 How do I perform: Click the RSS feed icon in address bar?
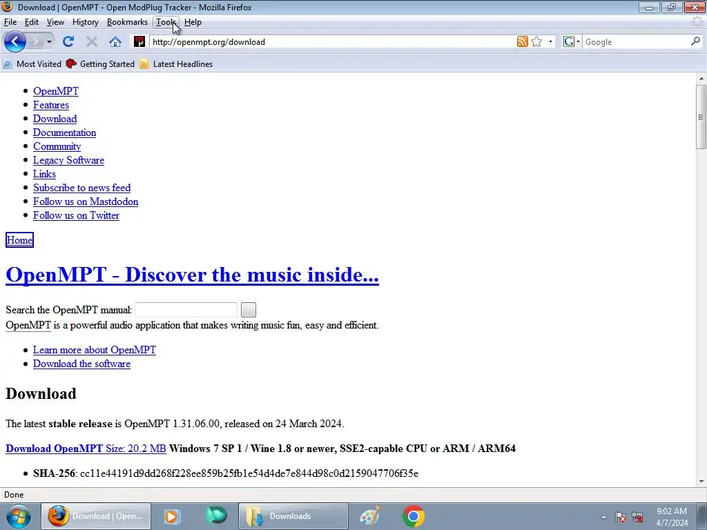(x=522, y=42)
